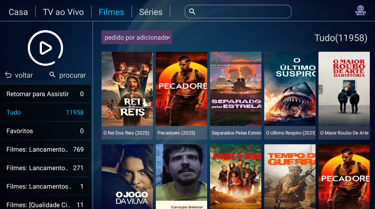Select the Filmes tab
This screenshot has height=209, width=375.
click(111, 12)
